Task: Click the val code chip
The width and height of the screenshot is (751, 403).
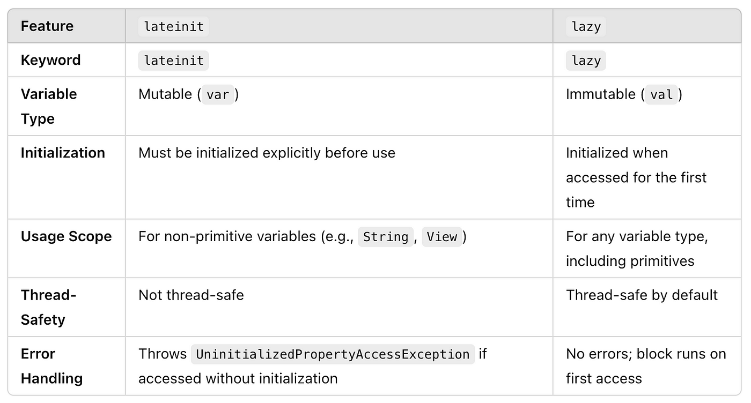Action: 661,95
